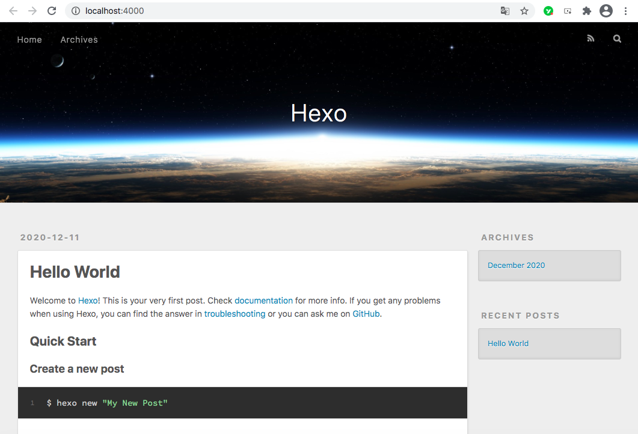Click the hexo new code line
This screenshot has width=638, height=434.
(x=108, y=403)
